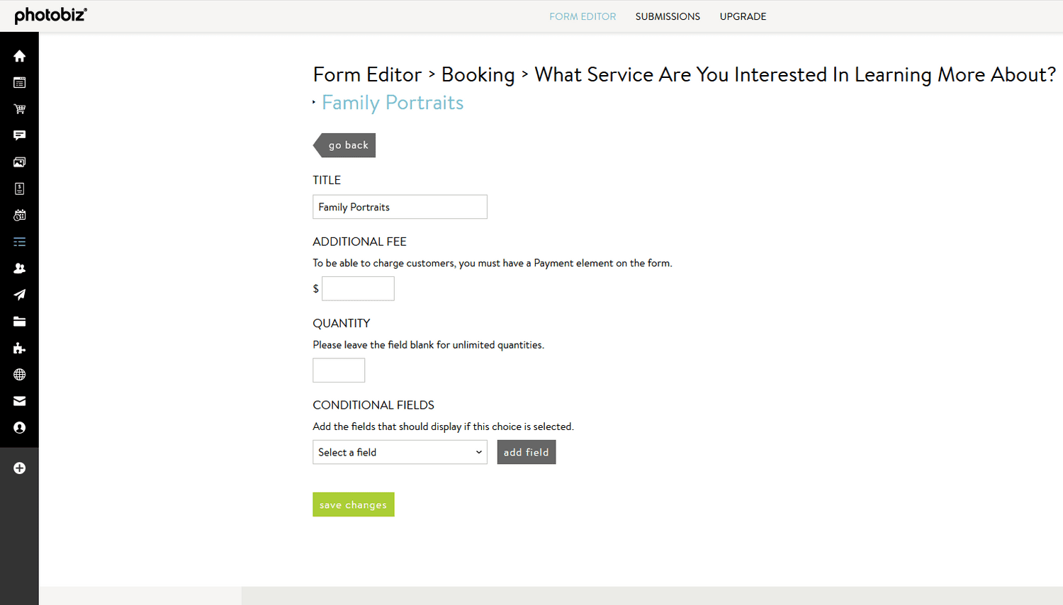This screenshot has width=1063, height=605.
Task: Select the shopping cart Store icon
Action: [19, 108]
